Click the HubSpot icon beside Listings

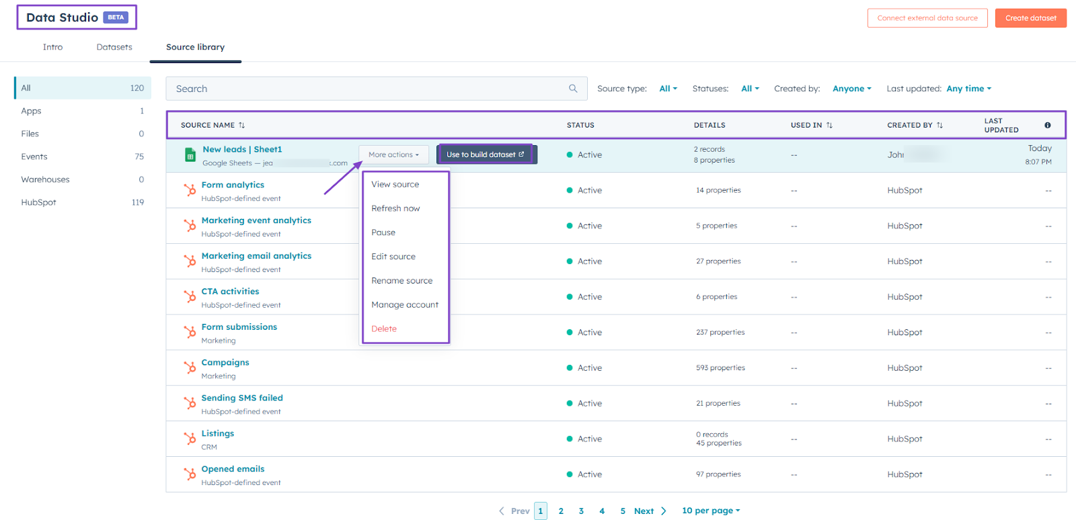tap(190, 439)
